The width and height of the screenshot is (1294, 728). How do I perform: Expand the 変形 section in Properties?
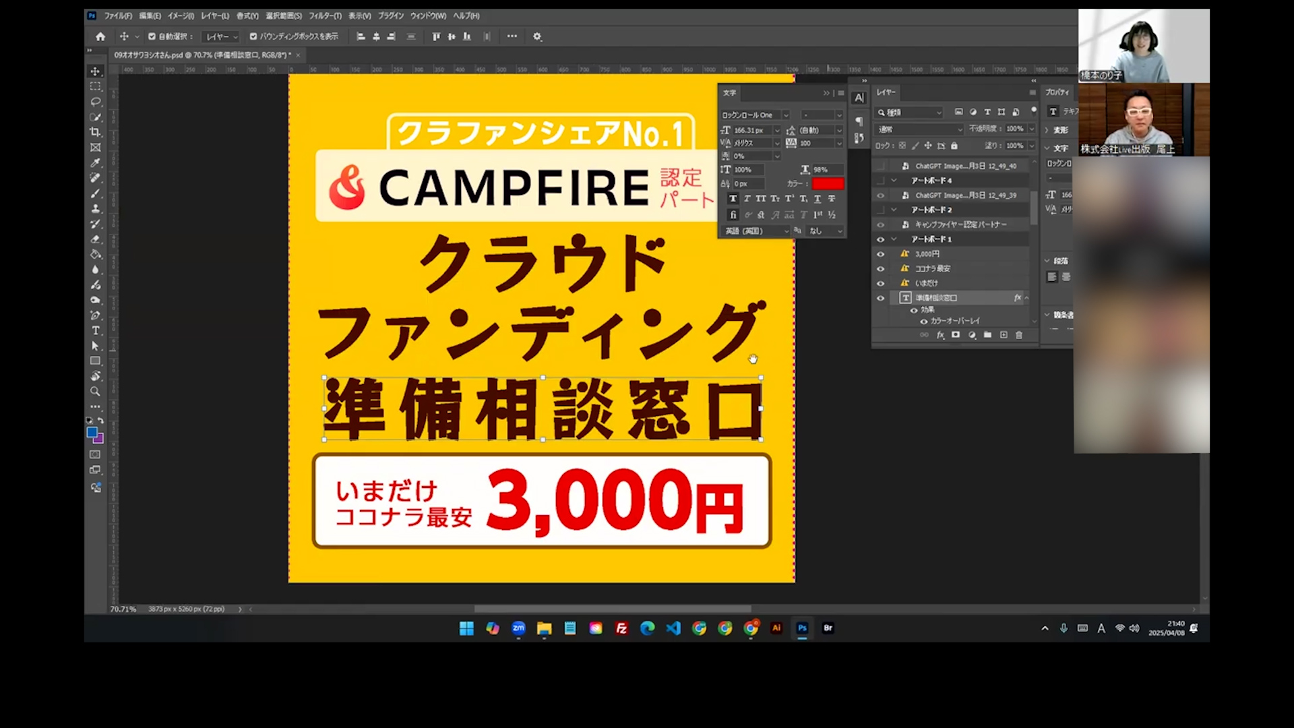(1047, 129)
